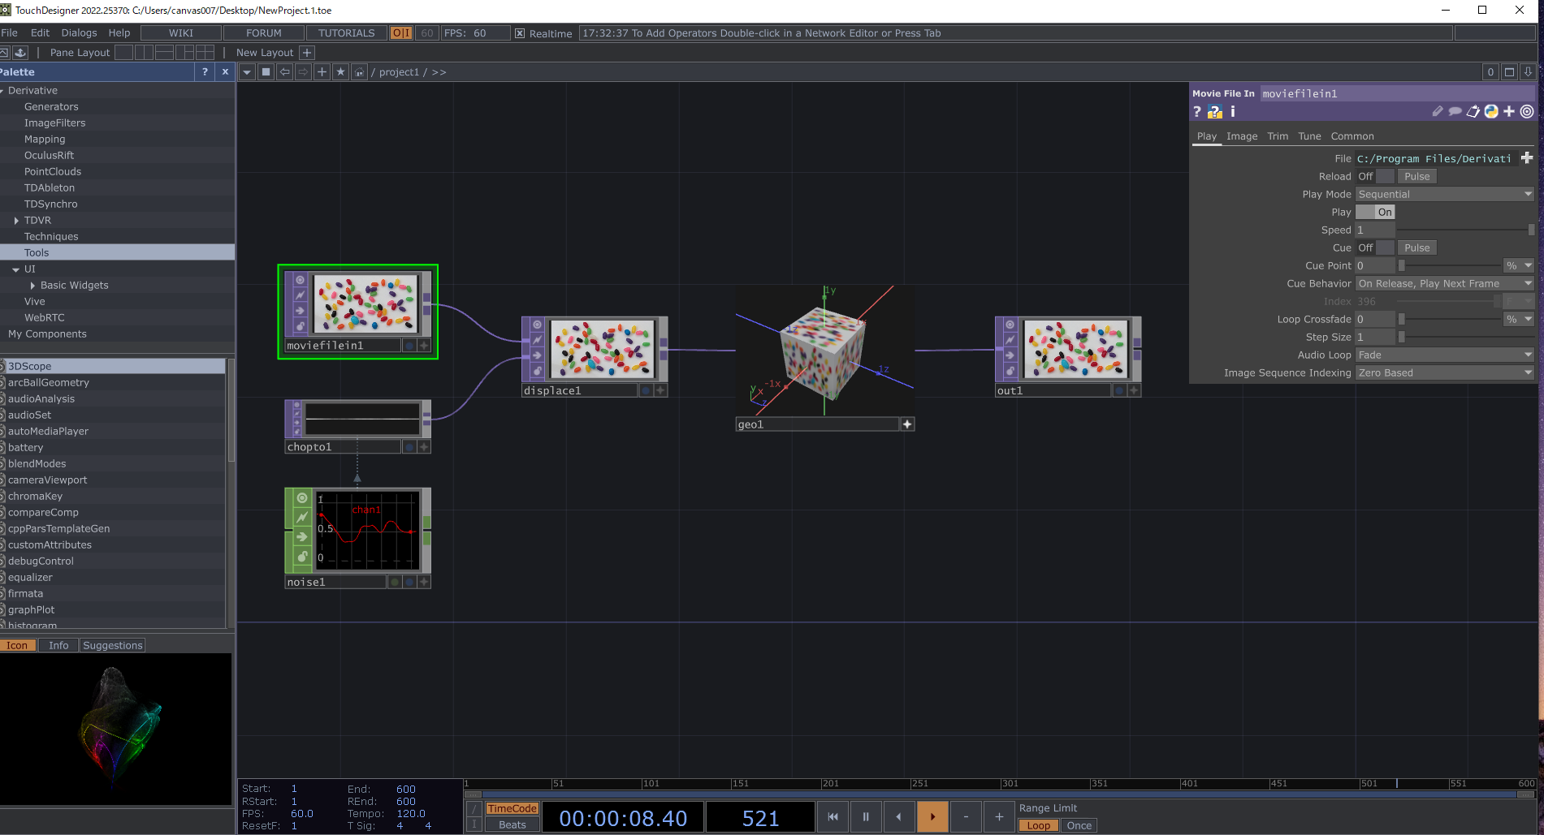The width and height of the screenshot is (1544, 835).
Task: Click the home network icon in path bar
Action: point(359,72)
